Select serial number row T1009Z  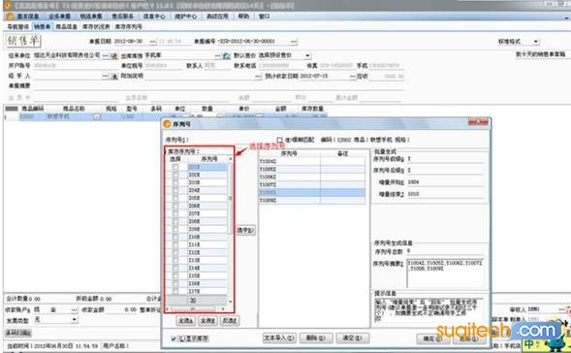coord(312,201)
